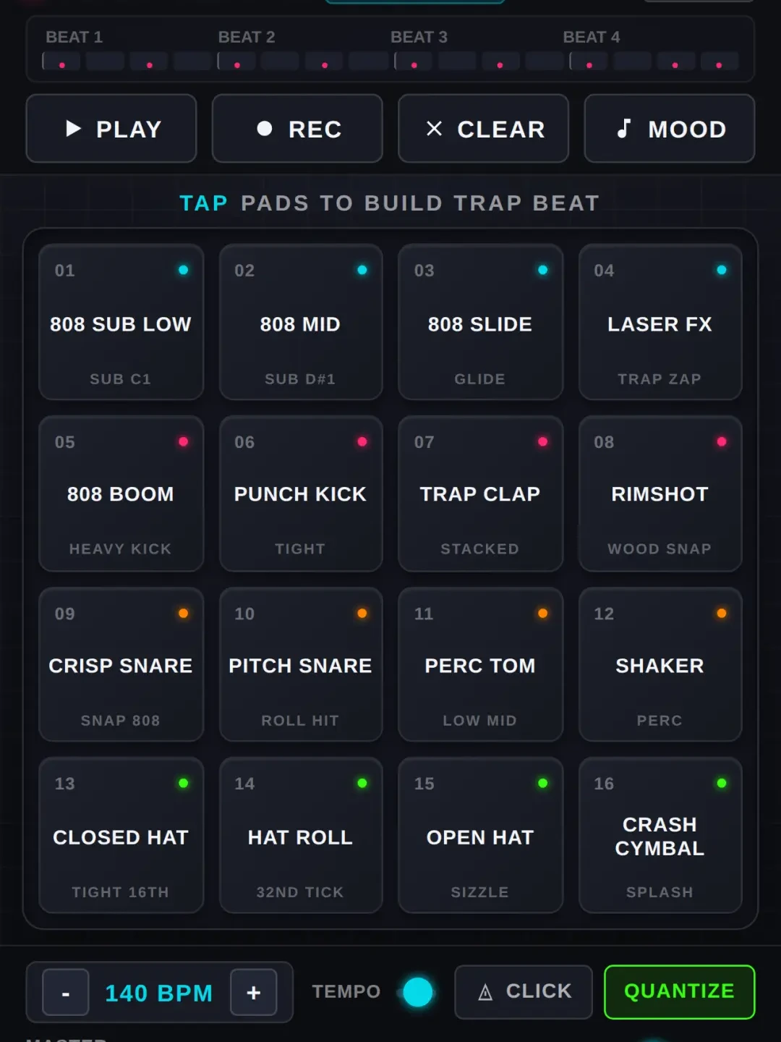Select first step under BEAT 1
The width and height of the screenshot is (781, 1042).
(61, 61)
